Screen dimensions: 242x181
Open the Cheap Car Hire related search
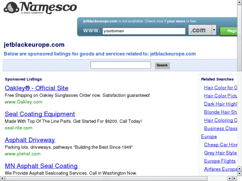221,145
